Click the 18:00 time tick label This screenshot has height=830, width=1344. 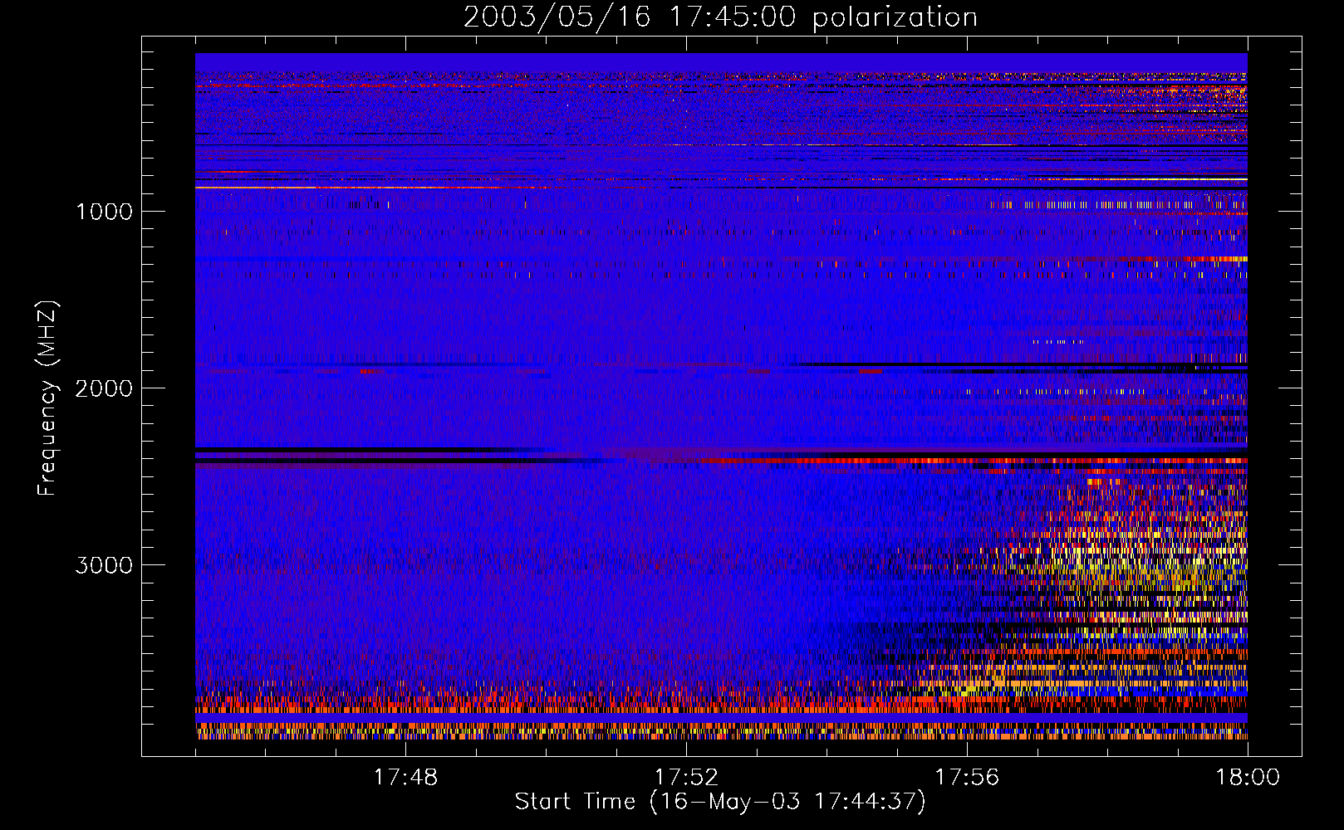pyautogui.click(x=1248, y=778)
